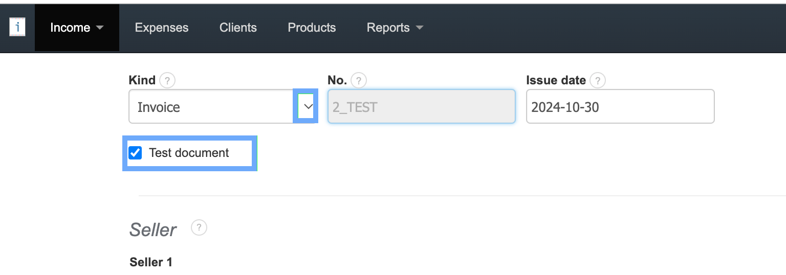This screenshot has height=275, width=786.
Task: Click the 'Seller 1' bold label
Action: tap(151, 262)
